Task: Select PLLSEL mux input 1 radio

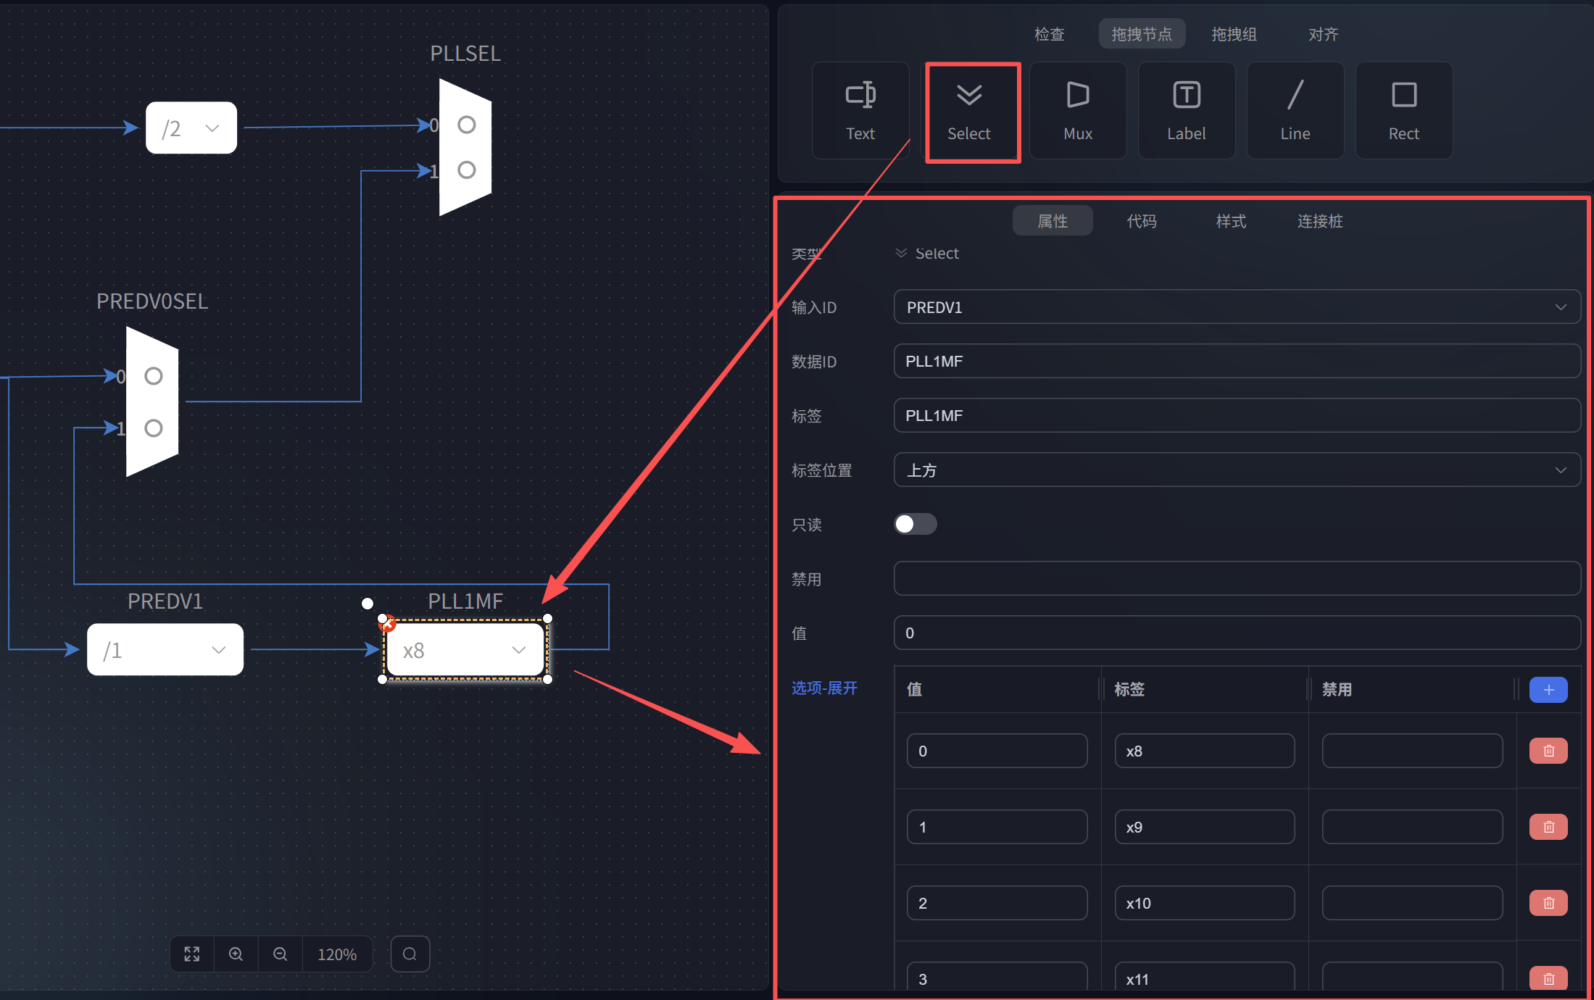Action: click(467, 170)
